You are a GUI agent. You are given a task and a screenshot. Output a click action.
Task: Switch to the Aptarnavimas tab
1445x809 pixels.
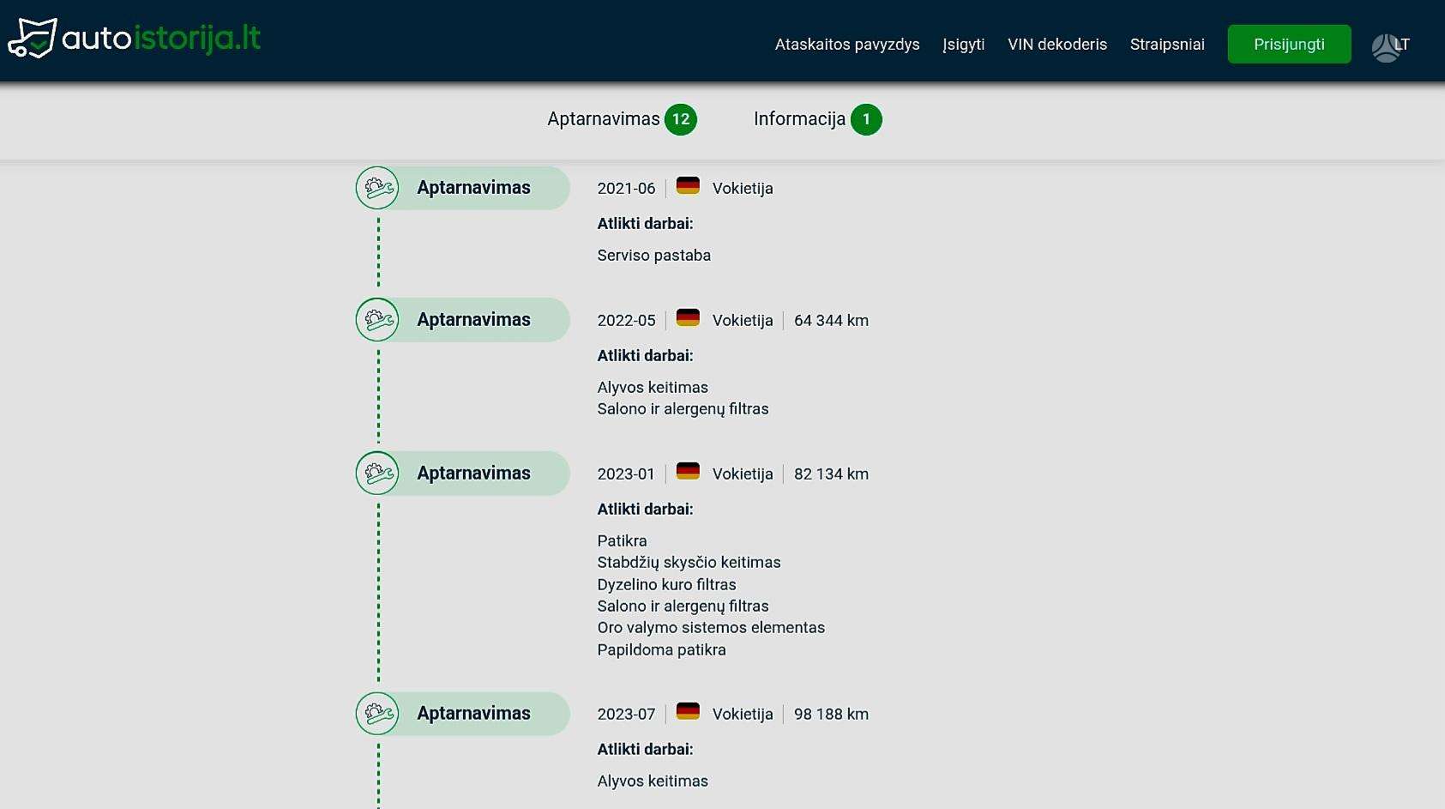604,119
